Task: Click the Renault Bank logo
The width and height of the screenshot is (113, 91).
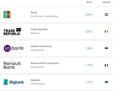Action: pyautogui.click(x=12, y=65)
